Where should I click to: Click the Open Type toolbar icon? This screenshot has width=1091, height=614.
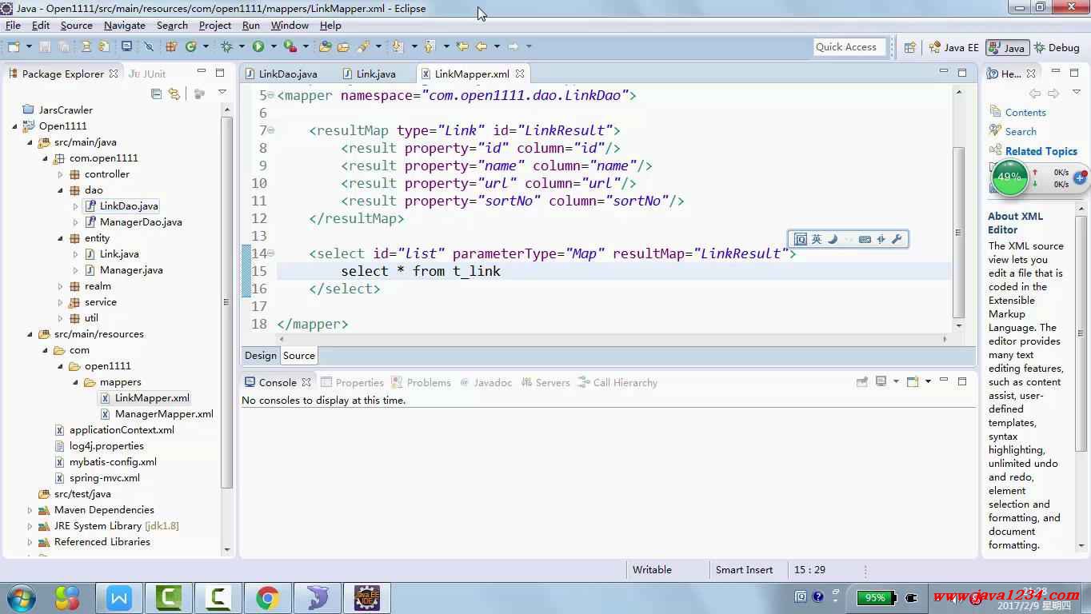click(326, 47)
